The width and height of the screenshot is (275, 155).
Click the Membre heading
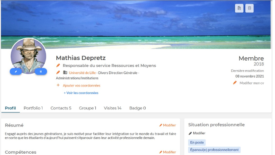[251, 58]
